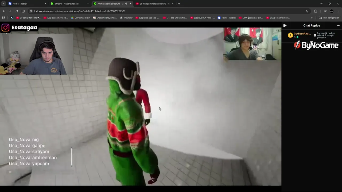Open 'Uzantılar' bookmark
Screen dimensions: 342x192
point(126,18)
